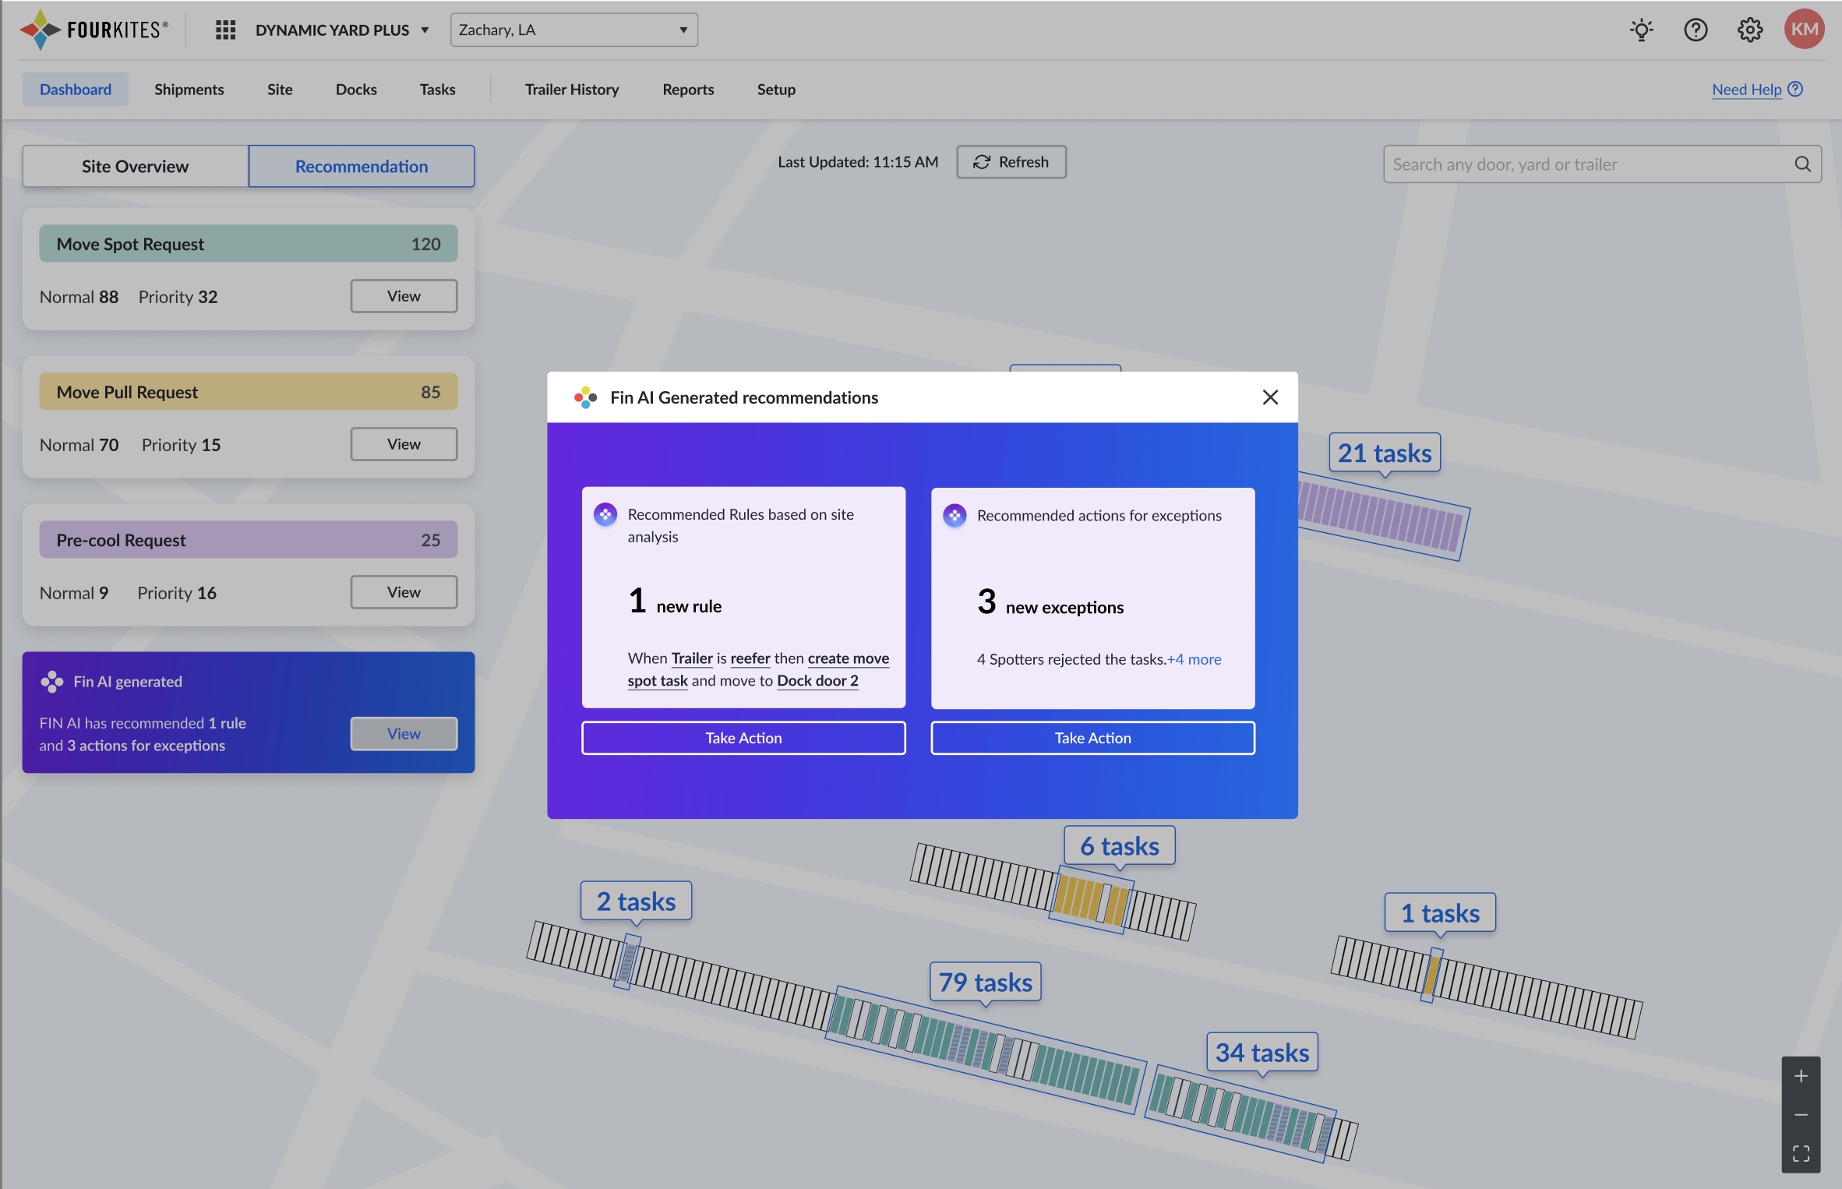The image size is (1842, 1189).
Task: Click the 'Priority 16' count text
Action: pos(177,593)
